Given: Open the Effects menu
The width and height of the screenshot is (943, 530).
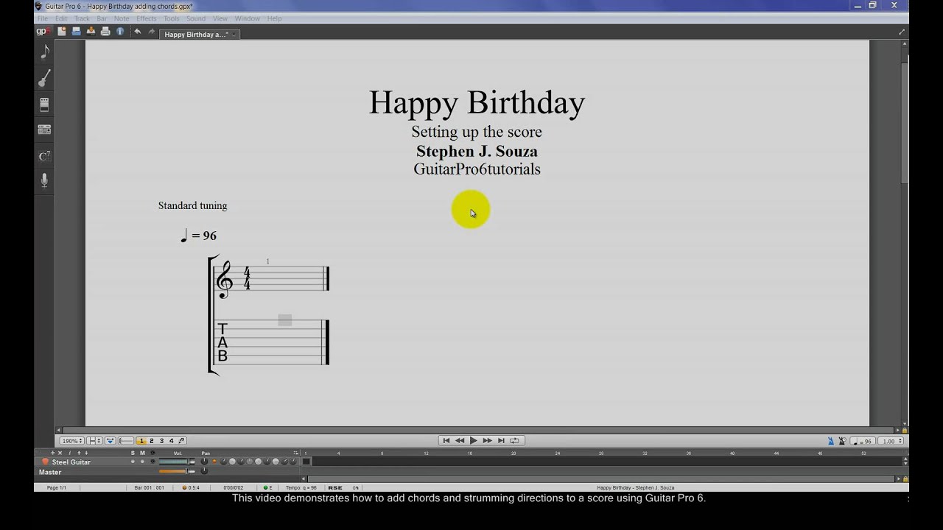Looking at the screenshot, I should click(x=146, y=18).
